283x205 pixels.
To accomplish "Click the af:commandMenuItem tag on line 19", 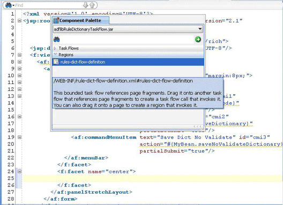I will pyautogui.click(x=103, y=138).
